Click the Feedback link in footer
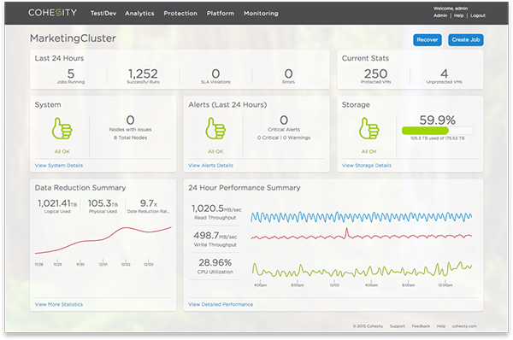This screenshot has width=513, height=340. pos(421,326)
